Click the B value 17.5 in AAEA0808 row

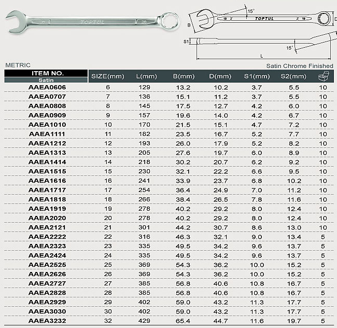[x=183, y=106]
